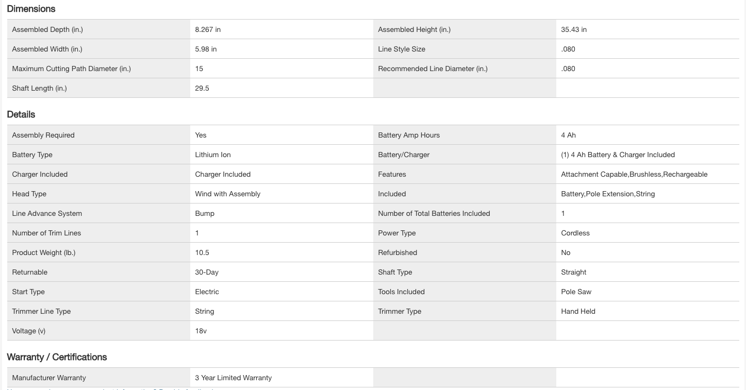Click the Assembled Depth (in.) label
This screenshot has height=390, width=746.
click(x=47, y=30)
